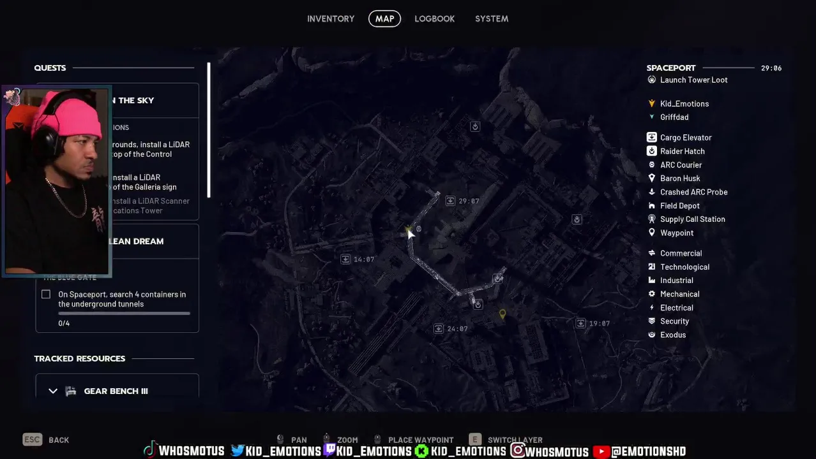Click the Gear Bench III bench icon

71,391
